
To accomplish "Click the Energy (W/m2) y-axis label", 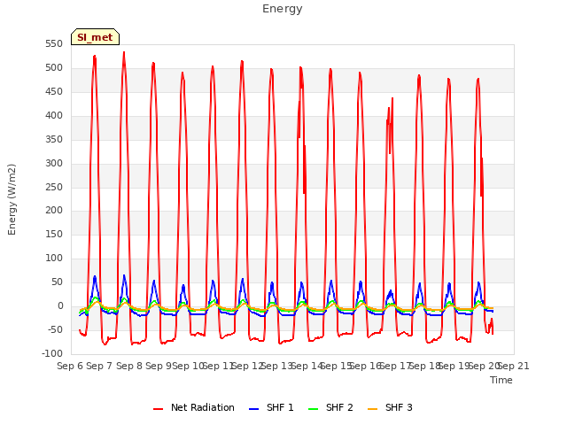I will (12, 199).
